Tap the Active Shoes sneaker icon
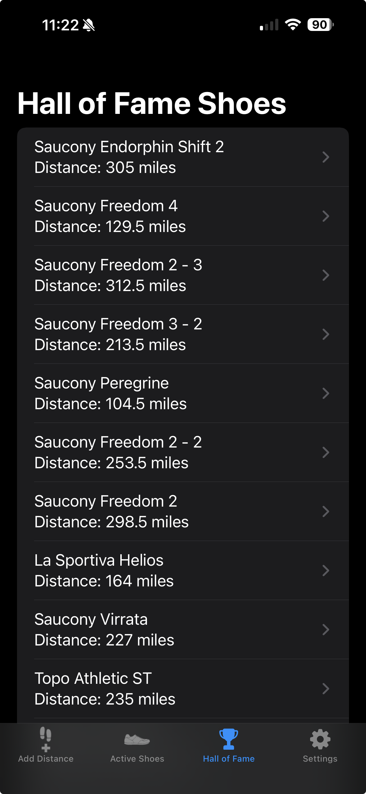This screenshot has height=794, width=366. point(137,739)
